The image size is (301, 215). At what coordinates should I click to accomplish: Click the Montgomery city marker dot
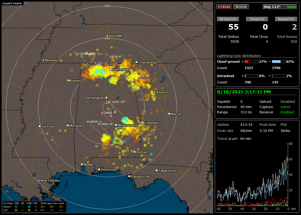(116, 125)
